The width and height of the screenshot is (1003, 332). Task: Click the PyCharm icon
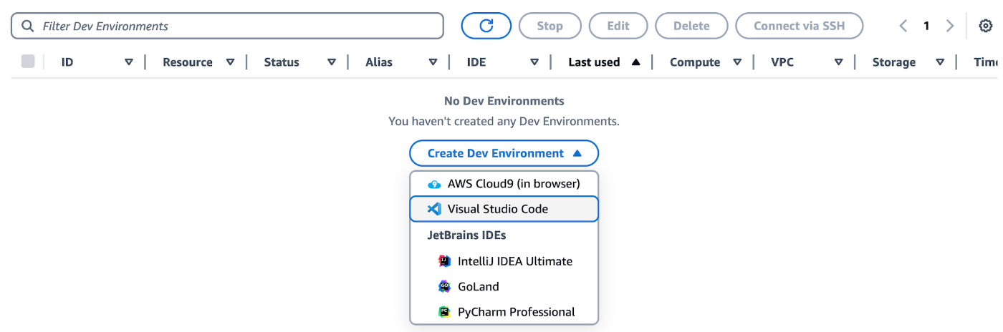(444, 312)
